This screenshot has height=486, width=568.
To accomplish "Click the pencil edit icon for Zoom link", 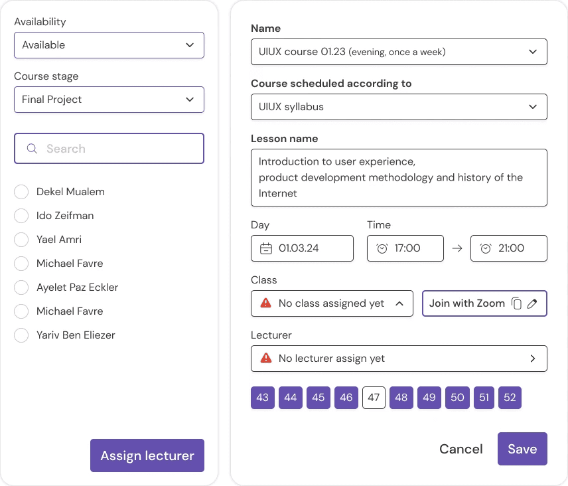I will (x=532, y=303).
